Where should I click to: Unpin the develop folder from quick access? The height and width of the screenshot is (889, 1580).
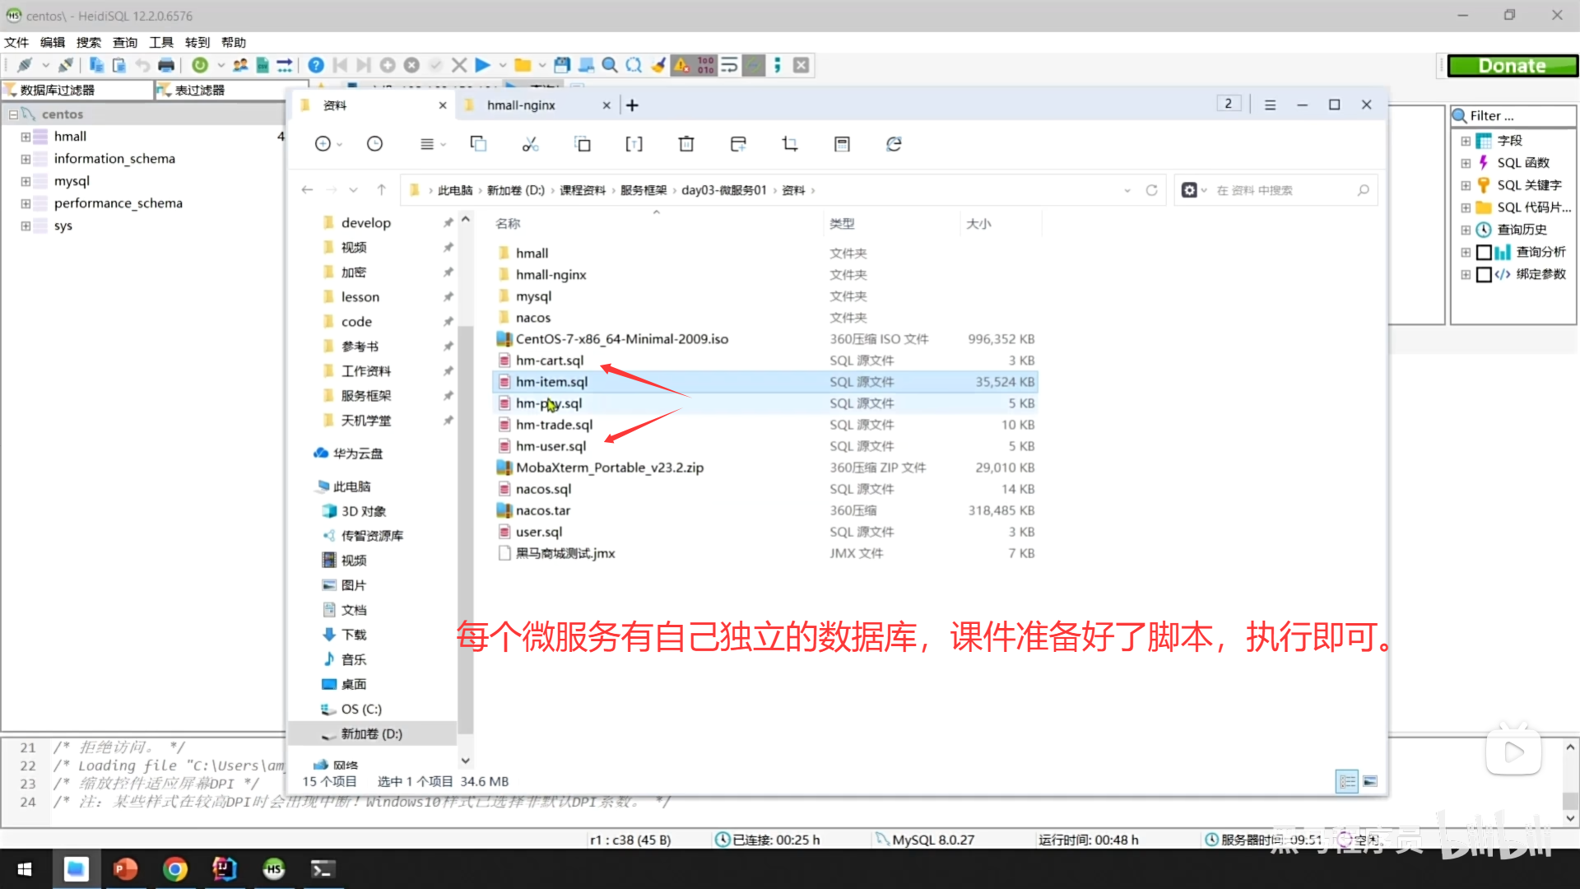pyautogui.click(x=448, y=221)
